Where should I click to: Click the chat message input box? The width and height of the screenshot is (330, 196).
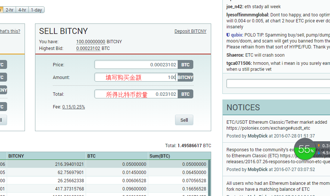point(278,83)
